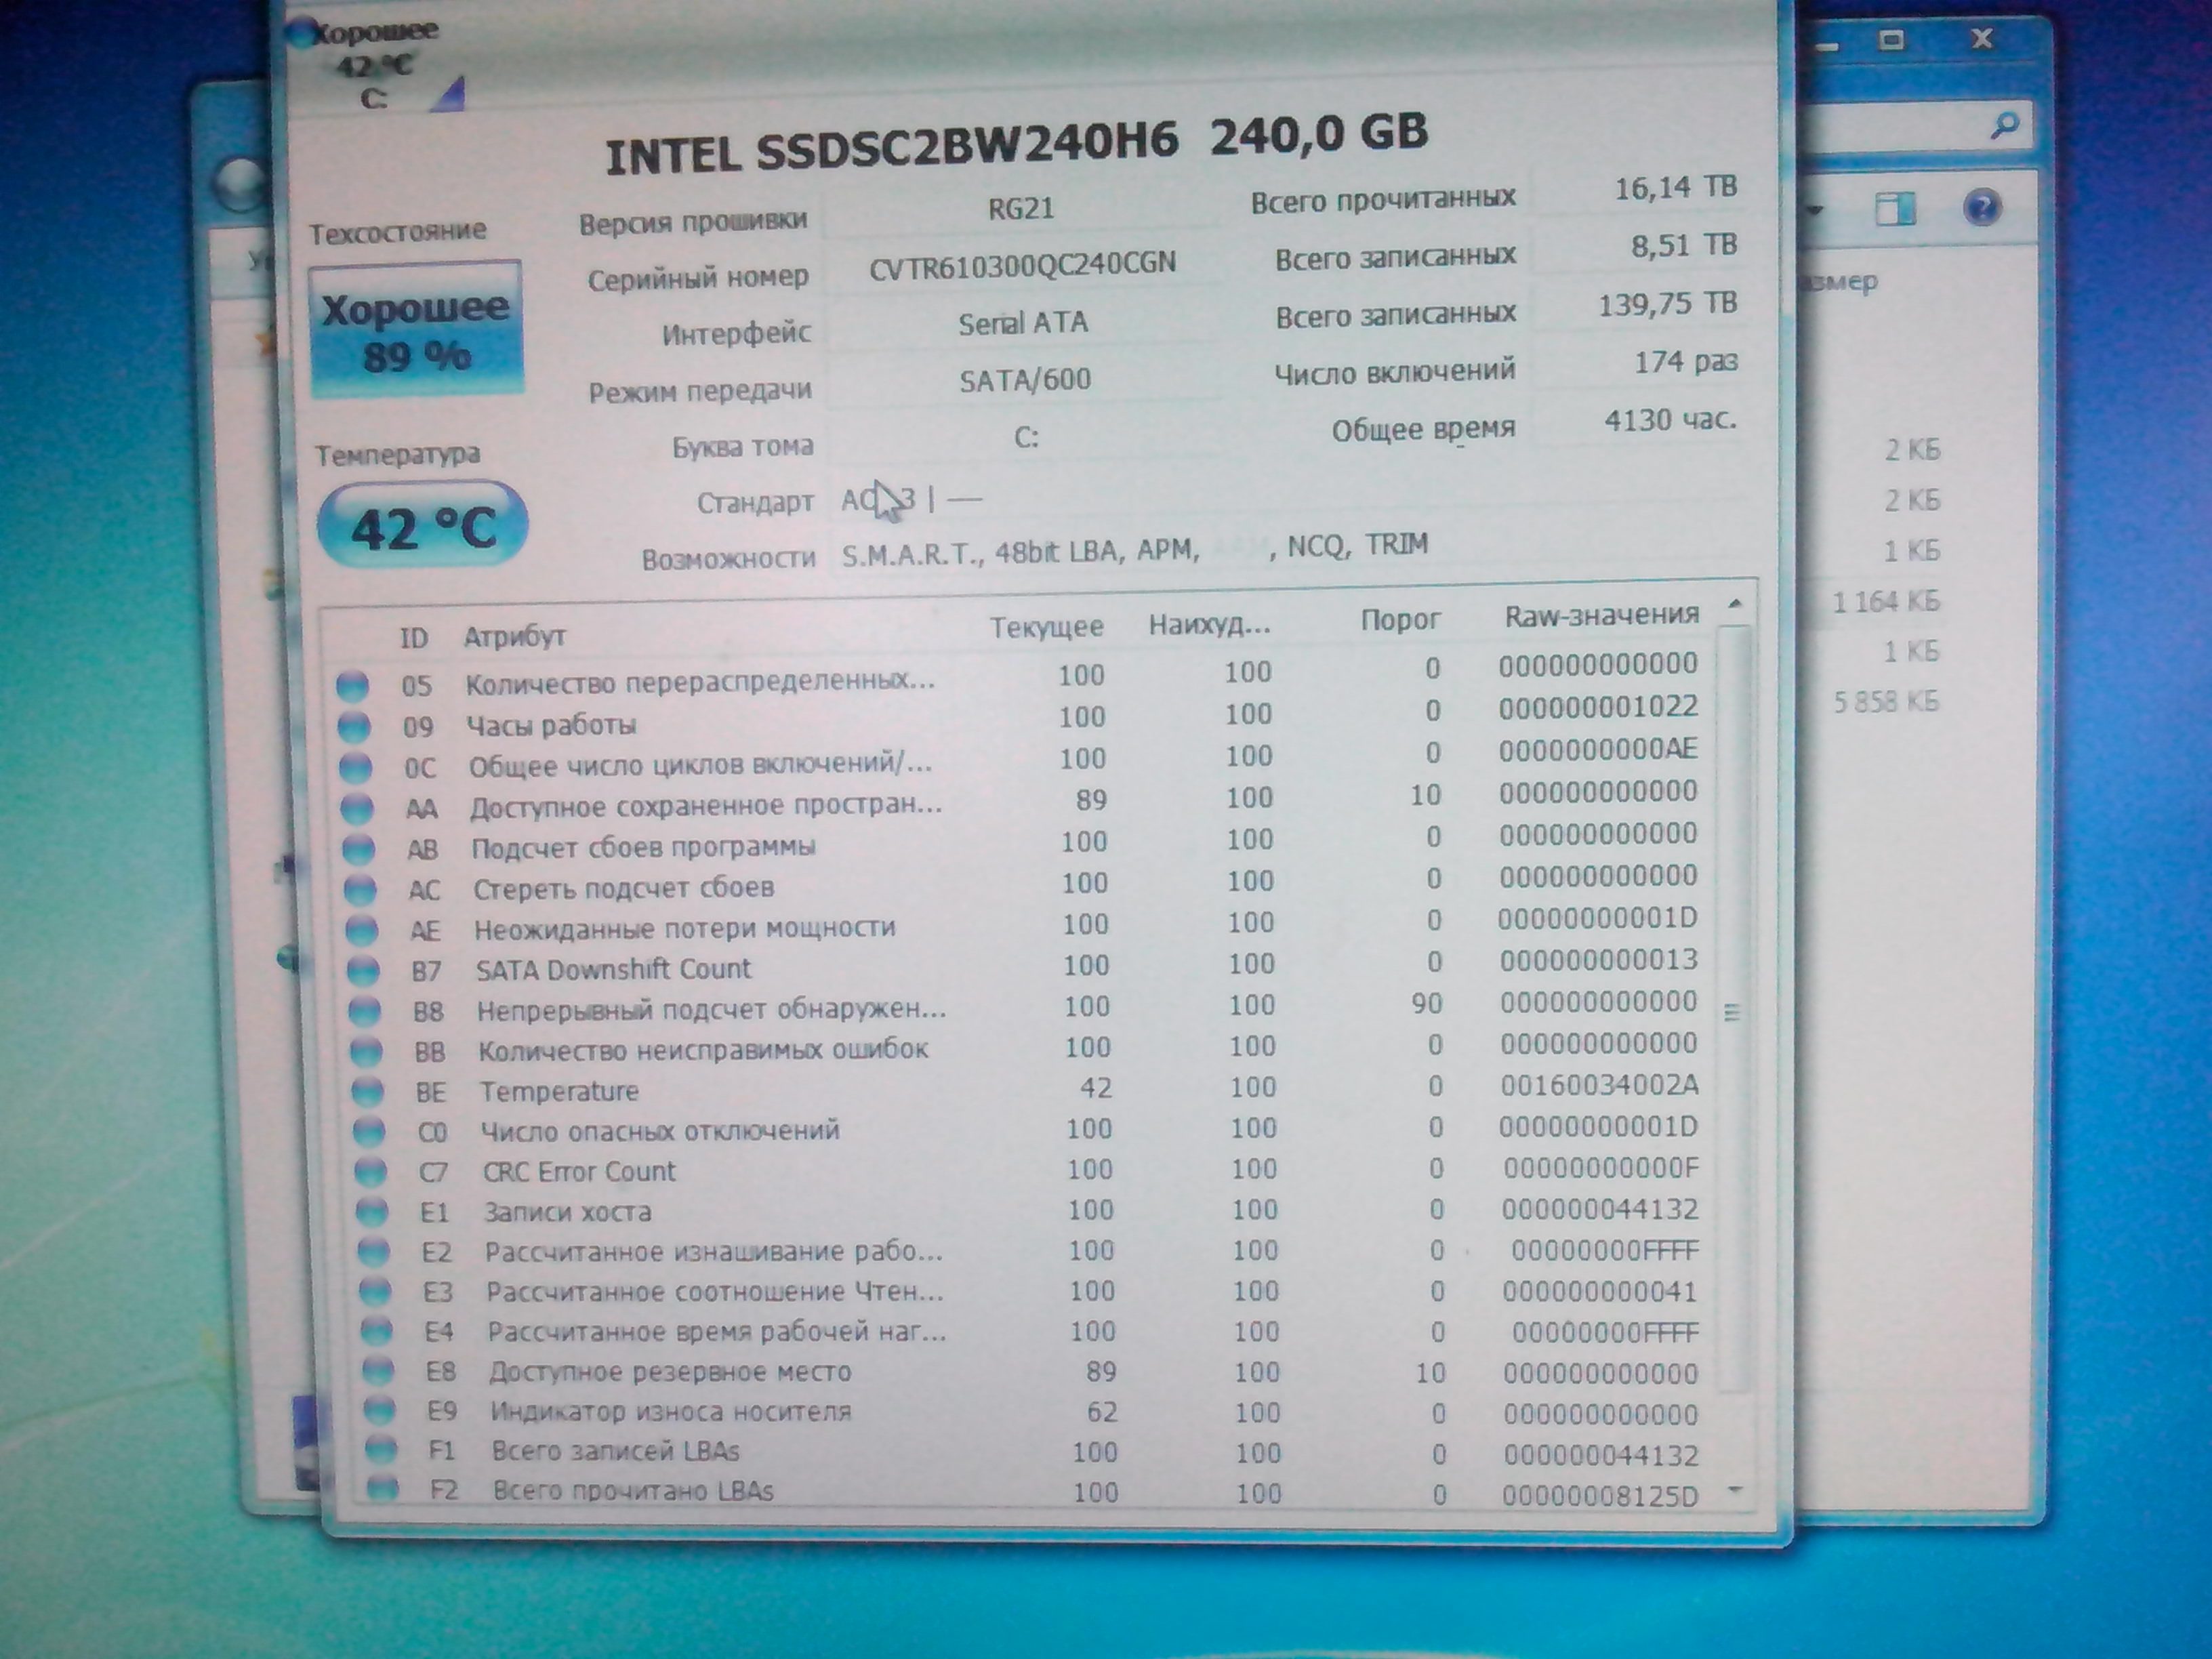Click the status icon of Записи хоста row
Screen dimensions: 2212x1659
coord(372,1213)
